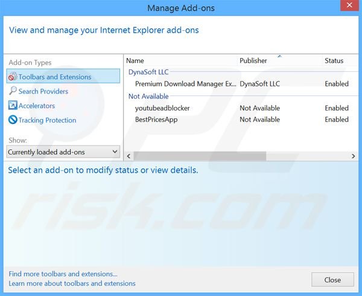The width and height of the screenshot is (362, 296).
Task: Select the BestPricesApp add-on
Action: pos(156,120)
